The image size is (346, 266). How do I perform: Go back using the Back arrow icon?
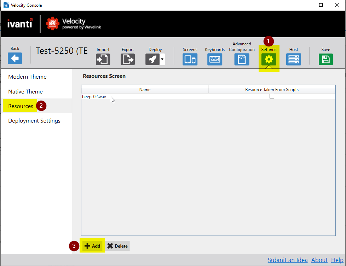[x=15, y=58]
